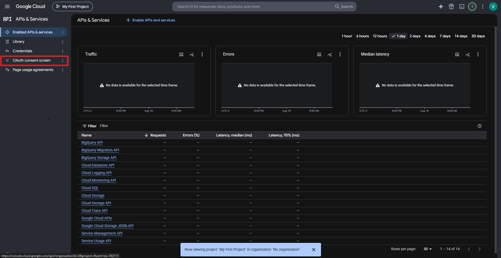Click the Gemini AI sparkle icon
The width and height of the screenshot is (501, 258).
pyautogui.click(x=441, y=7)
